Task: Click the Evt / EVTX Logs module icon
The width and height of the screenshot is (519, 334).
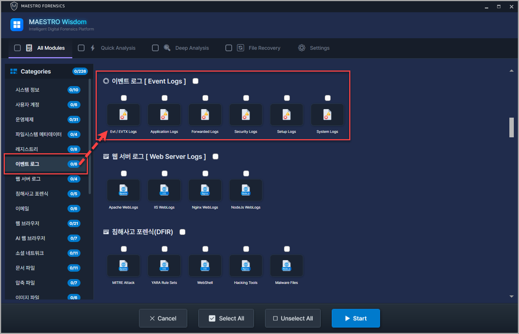Action: 123,115
